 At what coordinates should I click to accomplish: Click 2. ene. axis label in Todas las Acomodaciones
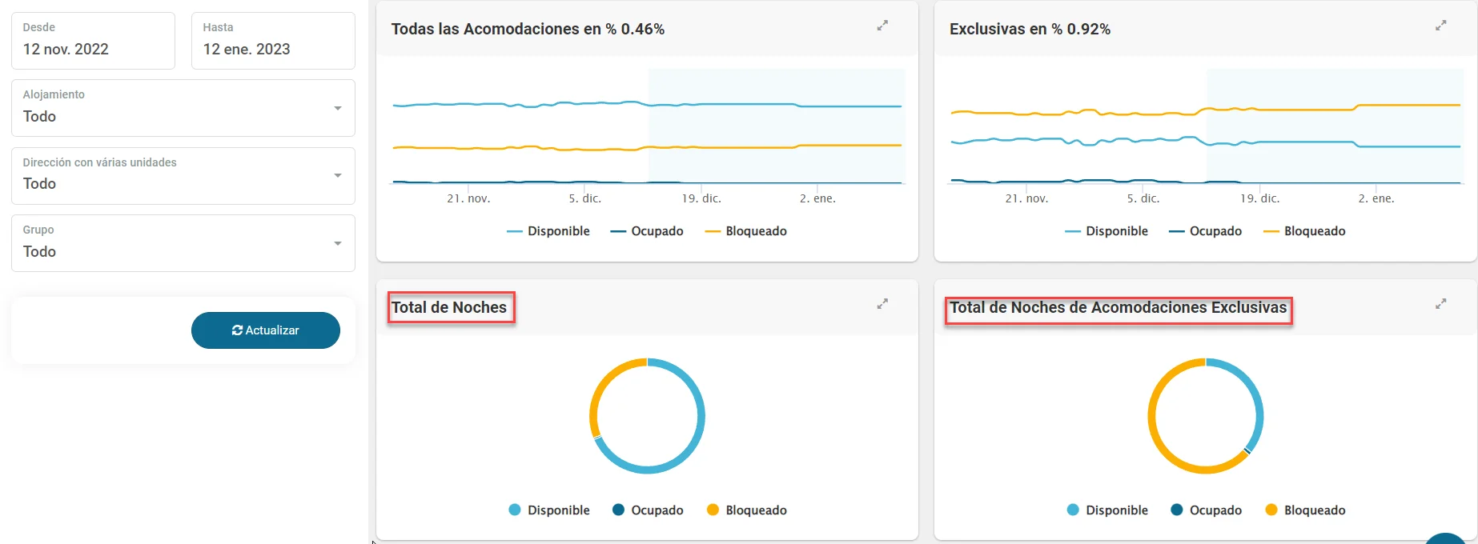(817, 198)
